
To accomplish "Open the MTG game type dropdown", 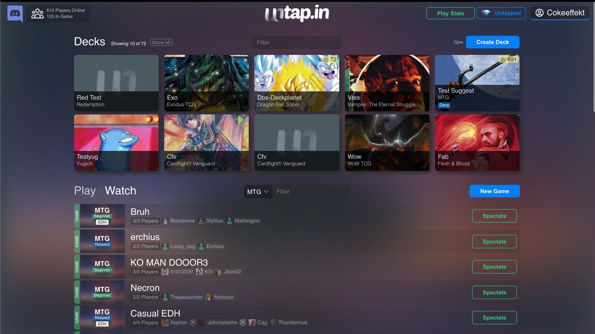I will [x=258, y=191].
